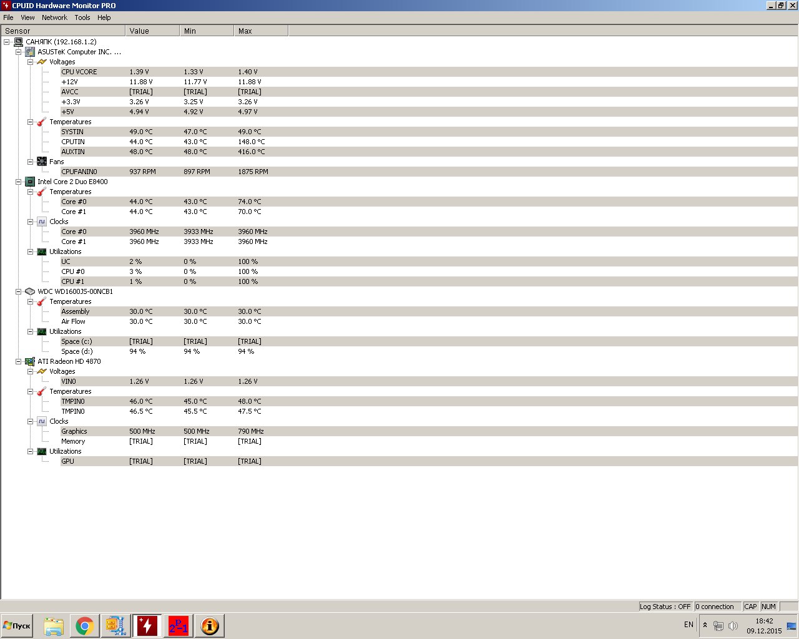799x639 pixels.
Task: Click the EN language indicator
Action: 689,625
